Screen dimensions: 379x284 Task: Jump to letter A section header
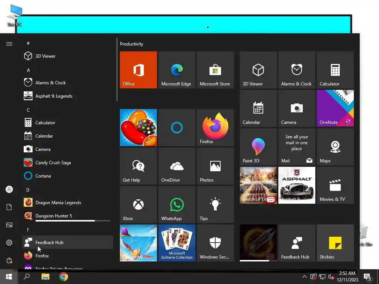pyautogui.click(x=28, y=70)
